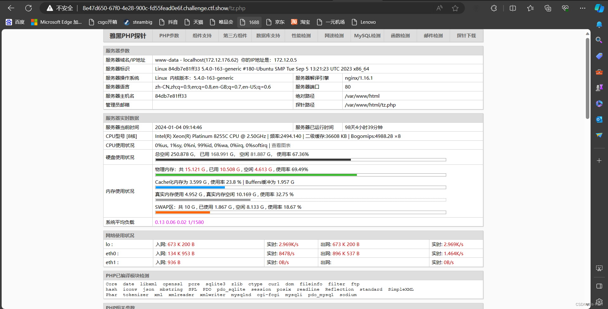Image resolution: width=608 pixels, height=309 pixels.
Task: Open the Extensions puzzle icon
Action: click(494, 8)
